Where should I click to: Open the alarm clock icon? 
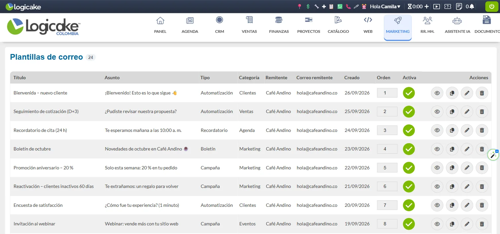click(364, 6)
